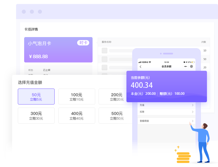
Task: Open the three-dot more menu on phone
Action: tap(185, 66)
